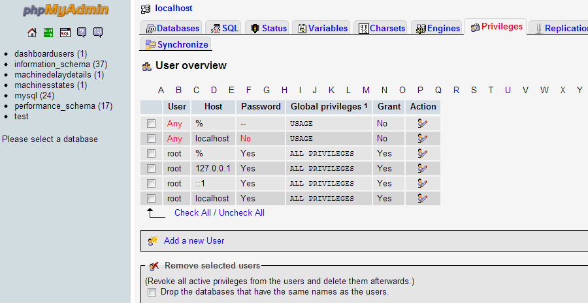
Task: Filter users by letter R
Action: [x=456, y=90]
